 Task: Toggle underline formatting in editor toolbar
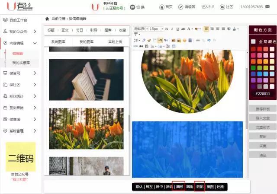click(x=177, y=29)
